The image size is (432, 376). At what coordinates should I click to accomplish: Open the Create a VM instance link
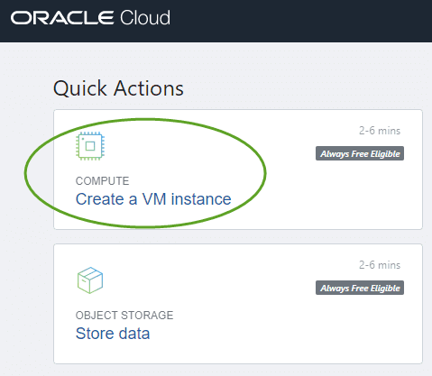tap(153, 199)
